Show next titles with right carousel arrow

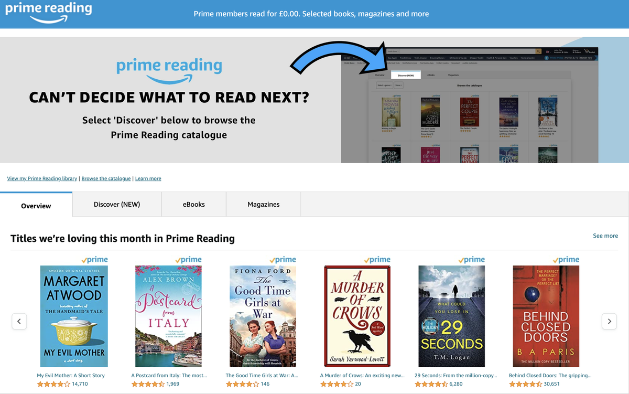pos(609,321)
